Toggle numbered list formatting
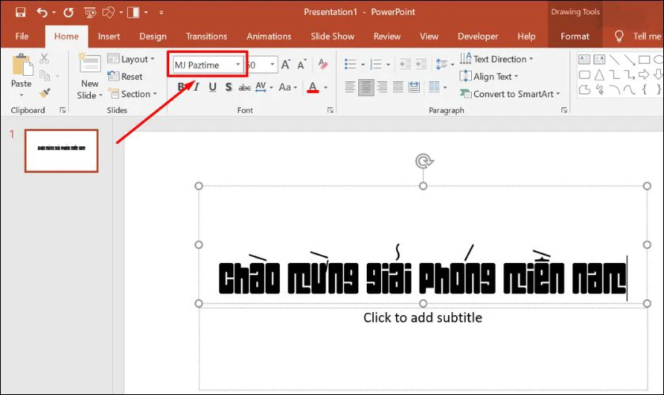Screen dimensions: 664x395 (x=375, y=64)
